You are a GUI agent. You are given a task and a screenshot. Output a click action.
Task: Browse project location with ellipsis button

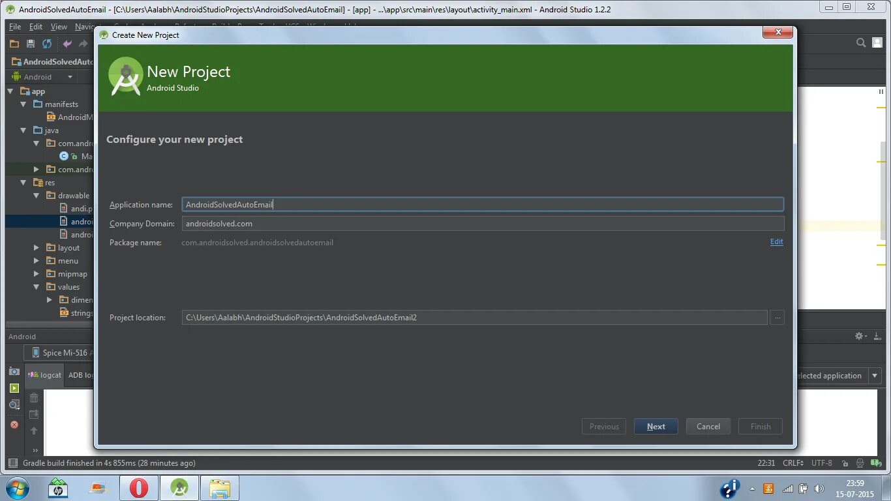(777, 318)
